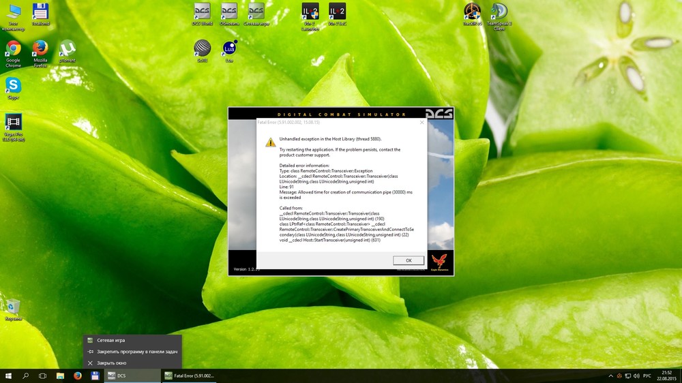682x383 pixels.
Task: Open the uTorrent desktop shortcut
Action: pyautogui.click(x=67, y=49)
